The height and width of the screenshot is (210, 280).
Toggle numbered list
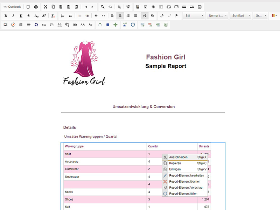tap(63, 16)
